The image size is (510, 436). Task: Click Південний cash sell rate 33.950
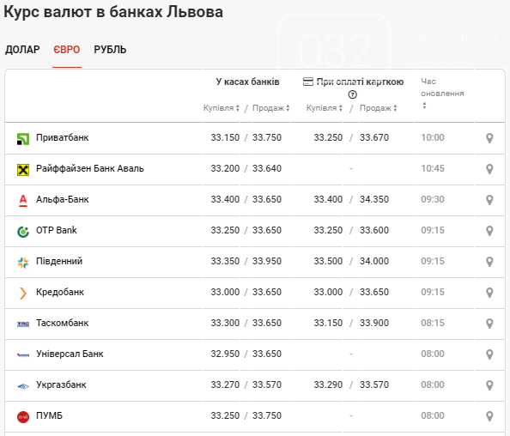pos(267,262)
